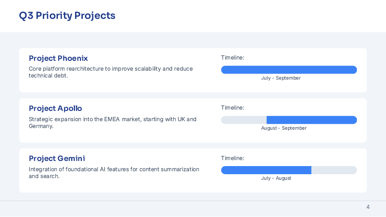
Task: Select the August - September date label
Action: click(x=284, y=128)
